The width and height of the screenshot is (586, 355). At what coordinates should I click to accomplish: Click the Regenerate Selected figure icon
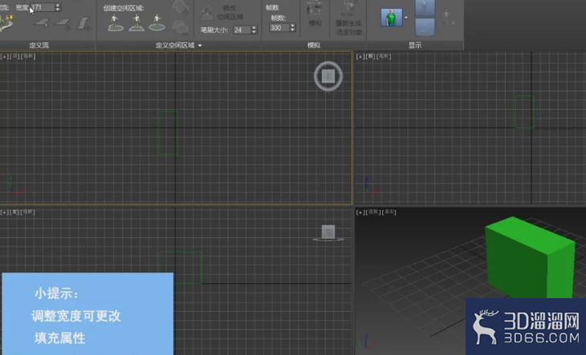(348, 9)
